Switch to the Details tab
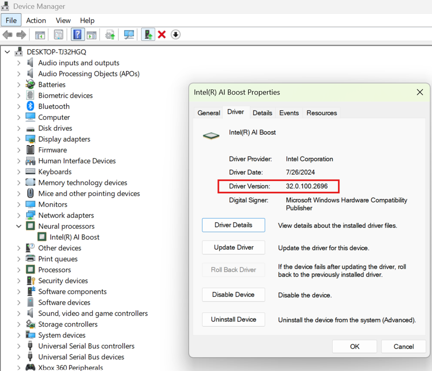 click(262, 113)
